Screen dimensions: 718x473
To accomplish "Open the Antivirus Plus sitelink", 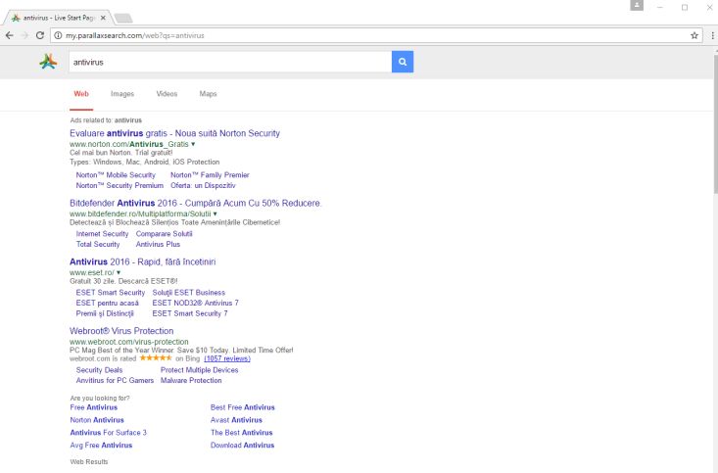I will pyautogui.click(x=158, y=244).
